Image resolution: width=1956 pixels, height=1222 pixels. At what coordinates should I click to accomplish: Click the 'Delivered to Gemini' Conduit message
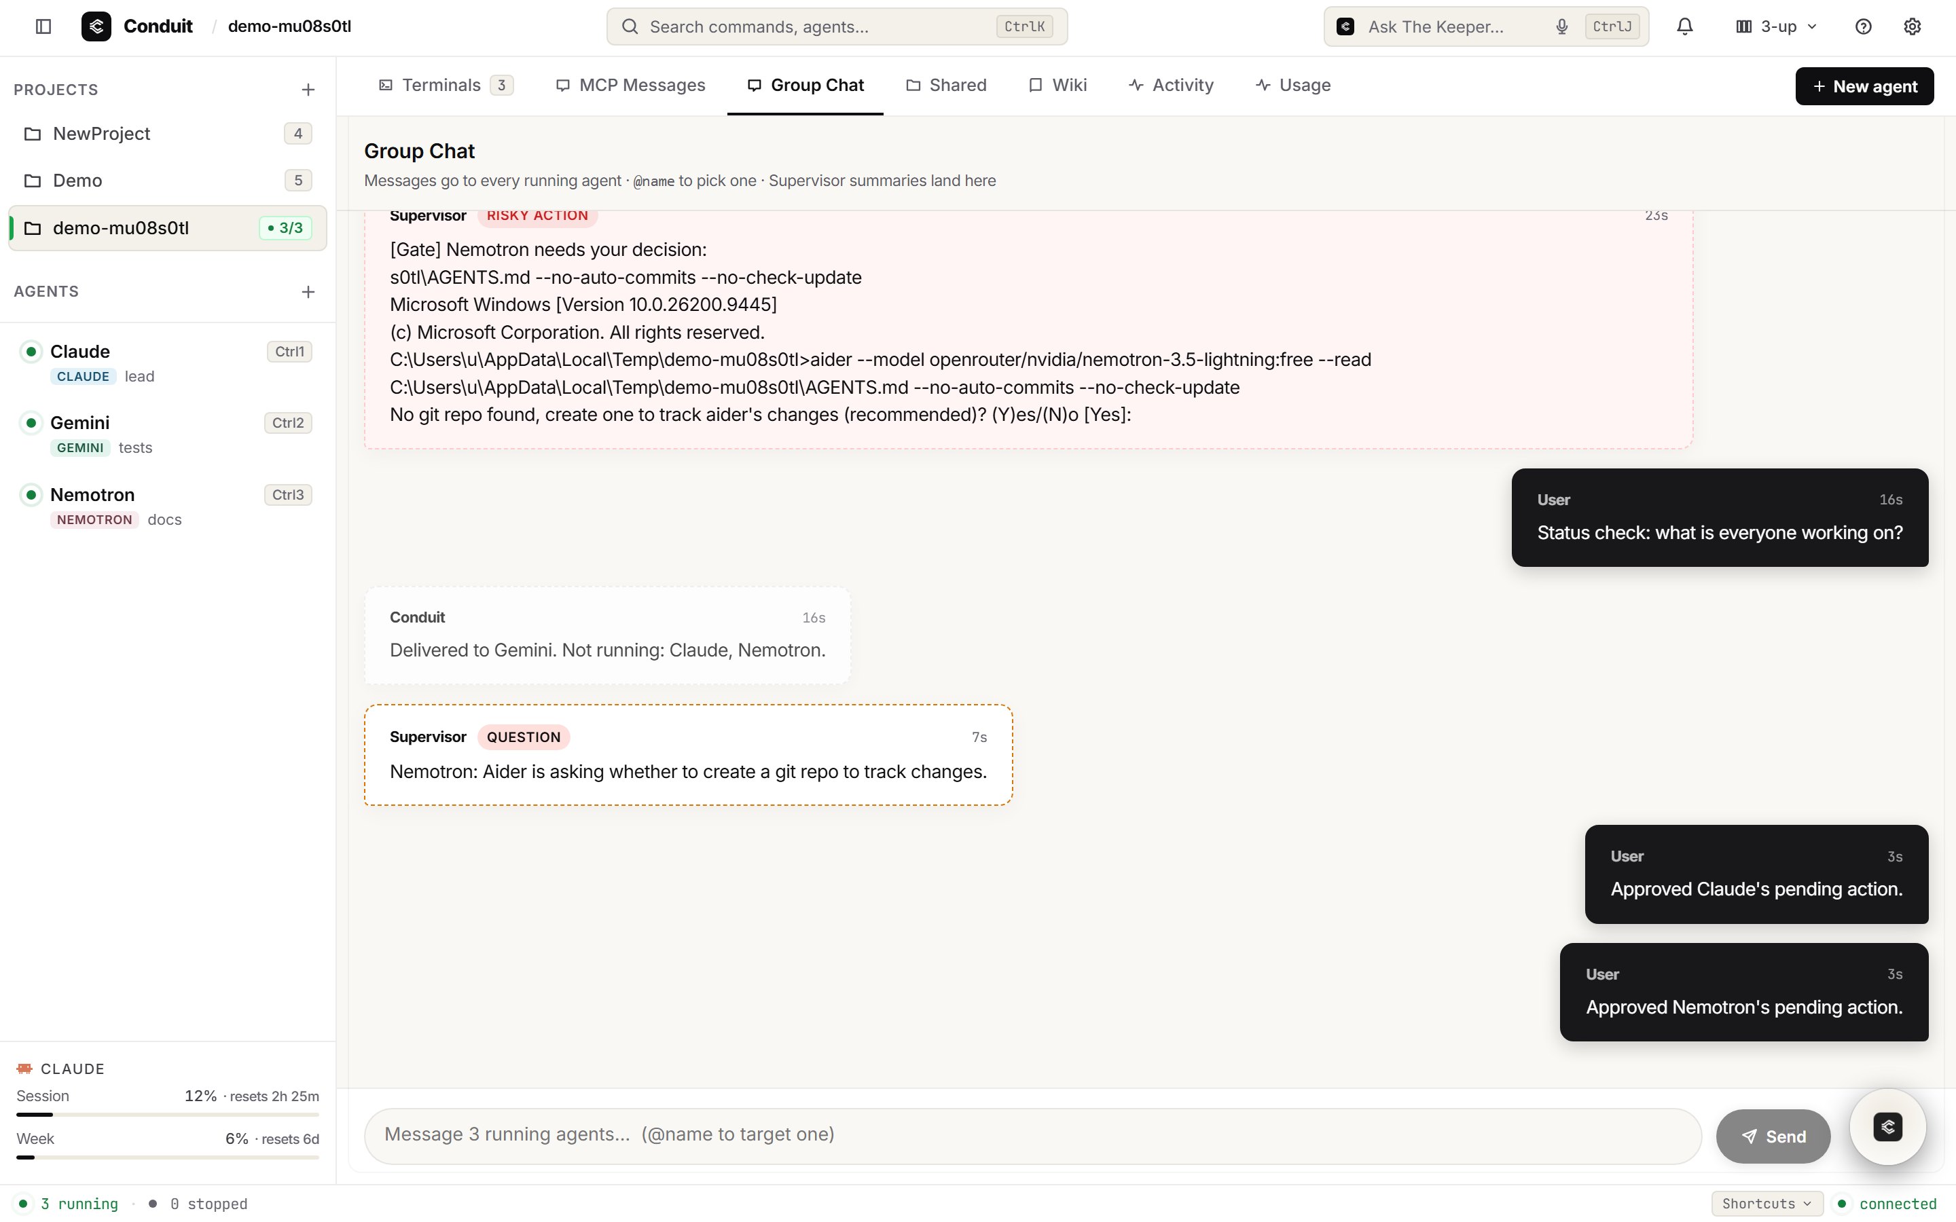607,635
